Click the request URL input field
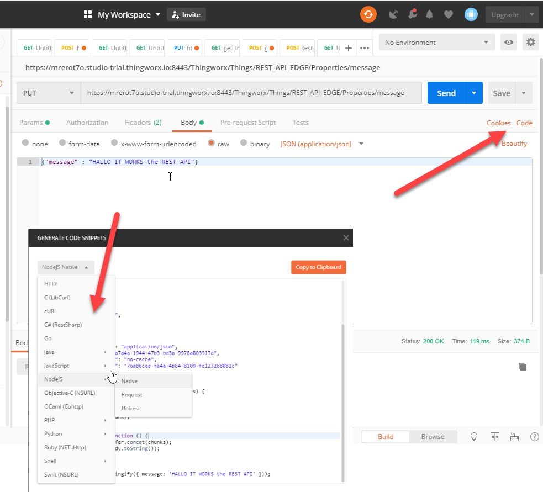 pos(251,93)
